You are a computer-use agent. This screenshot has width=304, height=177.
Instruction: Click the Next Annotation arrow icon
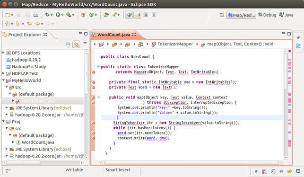pyautogui.click(x=7, y=24)
